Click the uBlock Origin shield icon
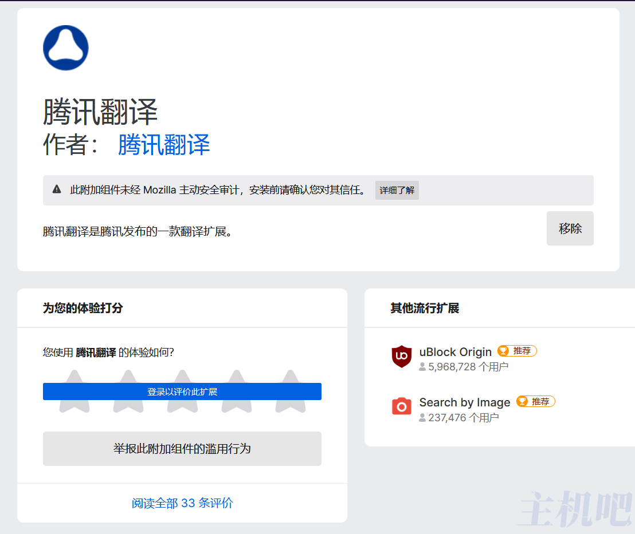Screen dimensions: 635x534 pos(401,357)
